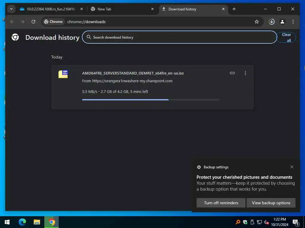Click the Chrome site info chip

click(x=53, y=22)
